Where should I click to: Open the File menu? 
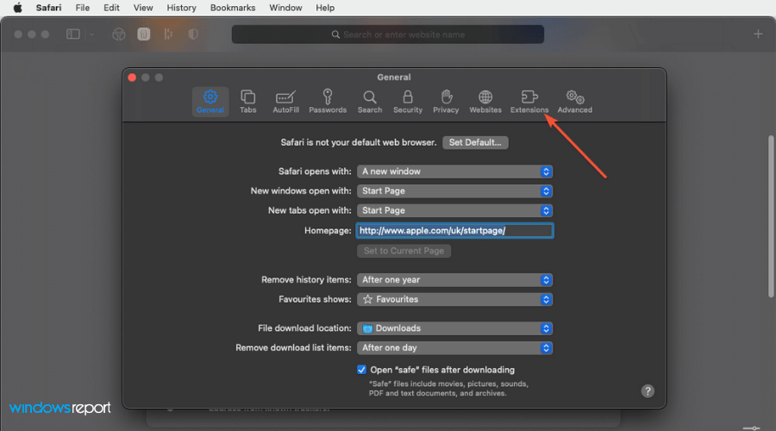(83, 8)
